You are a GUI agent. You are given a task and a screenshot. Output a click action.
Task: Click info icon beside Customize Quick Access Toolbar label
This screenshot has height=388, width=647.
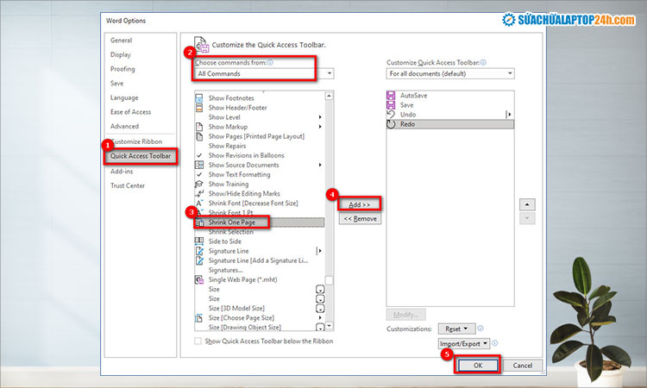(483, 62)
